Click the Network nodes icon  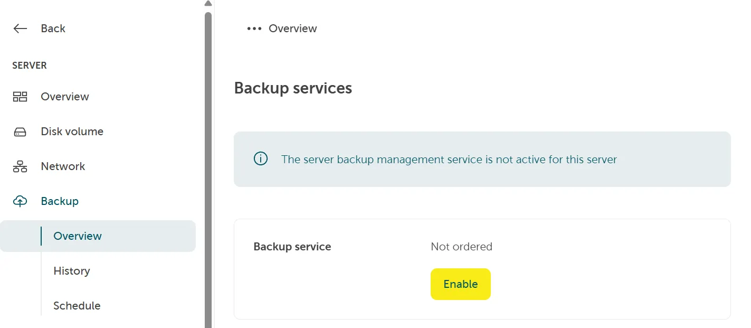[x=20, y=166]
